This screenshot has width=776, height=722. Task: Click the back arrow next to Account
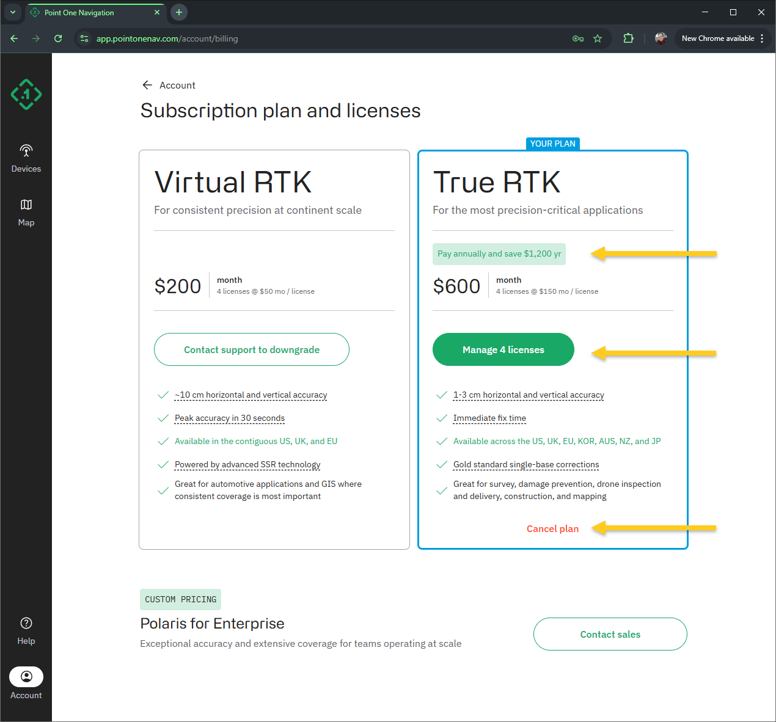[147, 85]
